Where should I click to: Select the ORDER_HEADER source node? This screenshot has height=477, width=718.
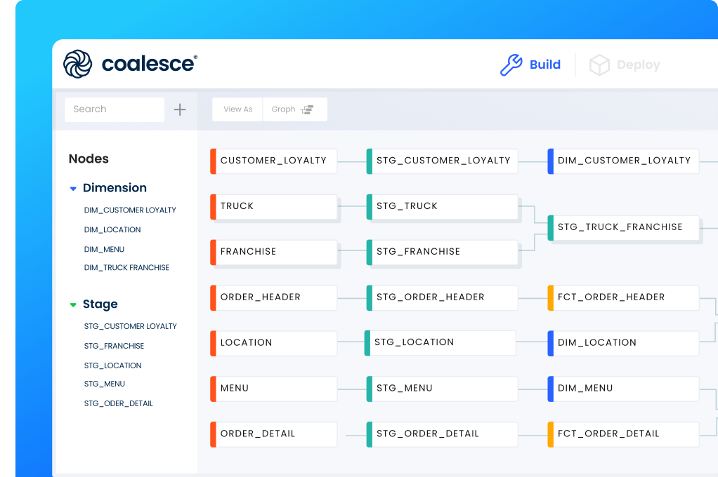273,297
